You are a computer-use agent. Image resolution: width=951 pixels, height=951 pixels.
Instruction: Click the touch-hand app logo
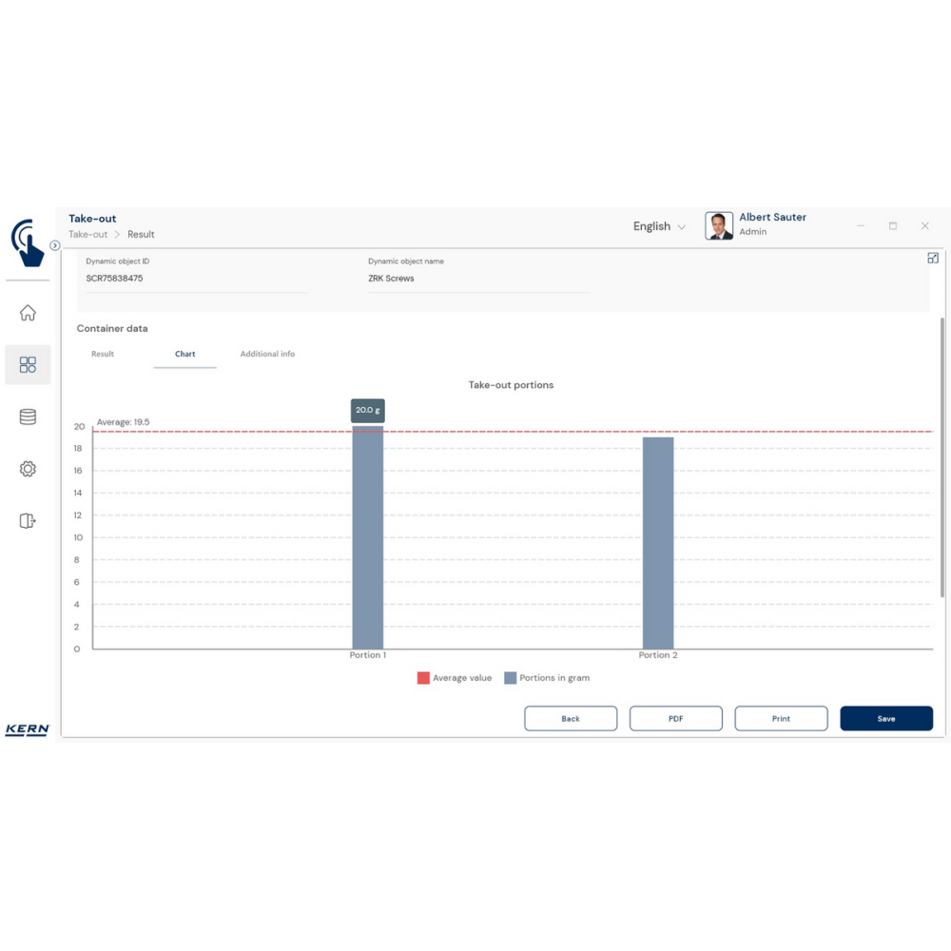point(28,243)
